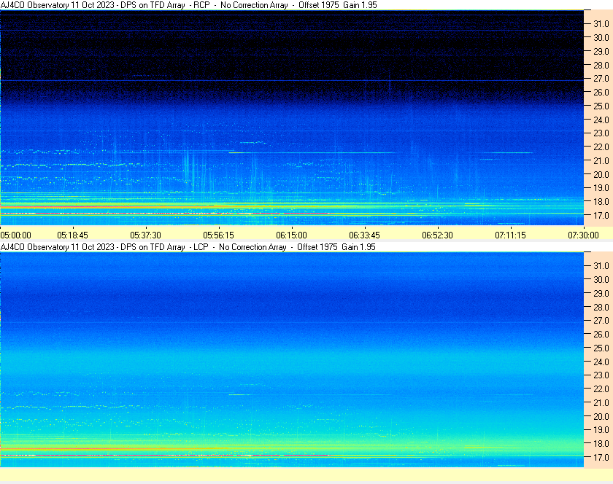Screen dimensions: 613x484
Task: Click the RCP spectrogram title text
Action: coord(189,5)
